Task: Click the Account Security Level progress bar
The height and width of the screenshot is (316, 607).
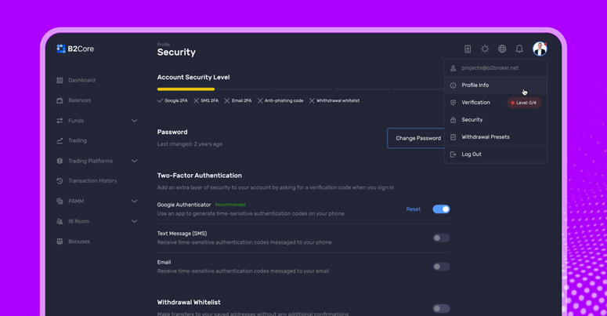Action: pos(302,89)
